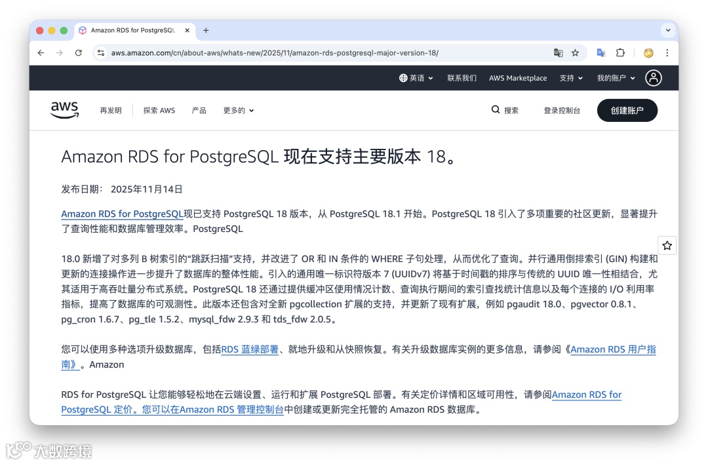Open site information icon in address bar
The image size is (708, 464).
coord(101,53)
